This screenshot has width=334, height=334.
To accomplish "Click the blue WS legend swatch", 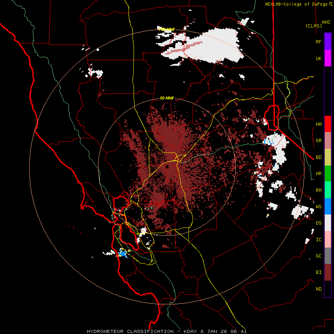I will (x=328, y=206).
